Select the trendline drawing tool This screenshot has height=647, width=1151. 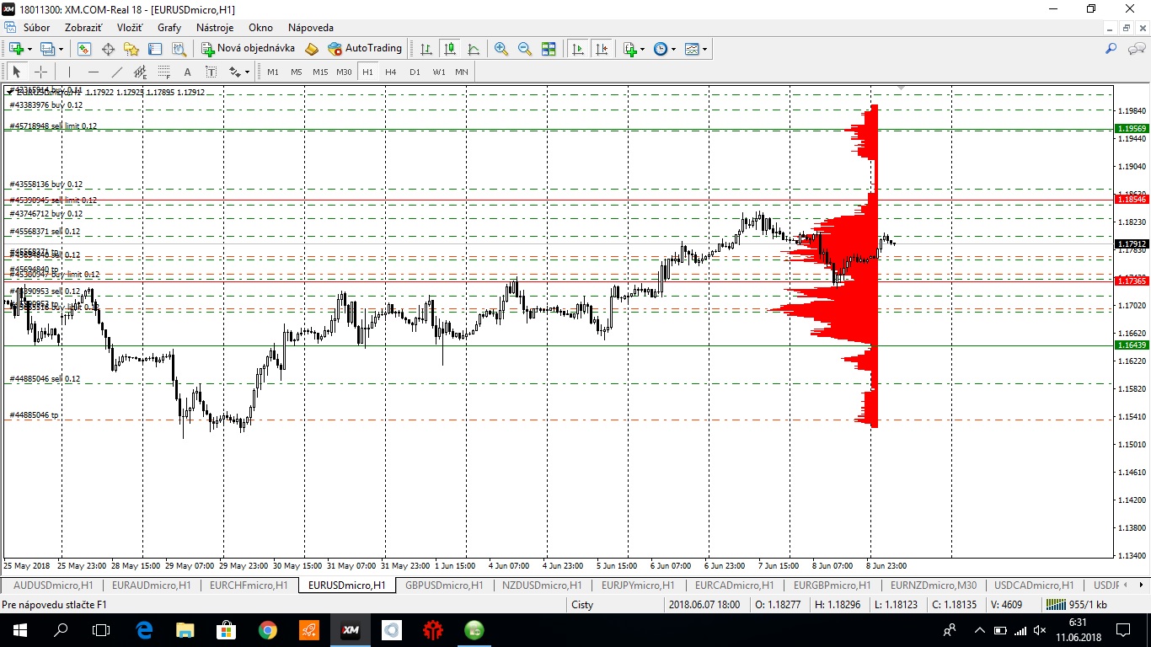(116, 72)
